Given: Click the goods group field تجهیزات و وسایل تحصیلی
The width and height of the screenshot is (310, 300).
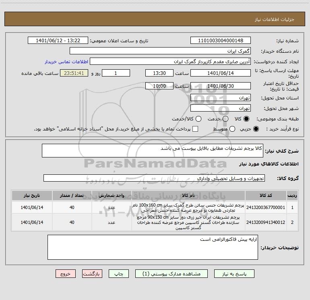Looking at the screenshot, I should 154,178.
